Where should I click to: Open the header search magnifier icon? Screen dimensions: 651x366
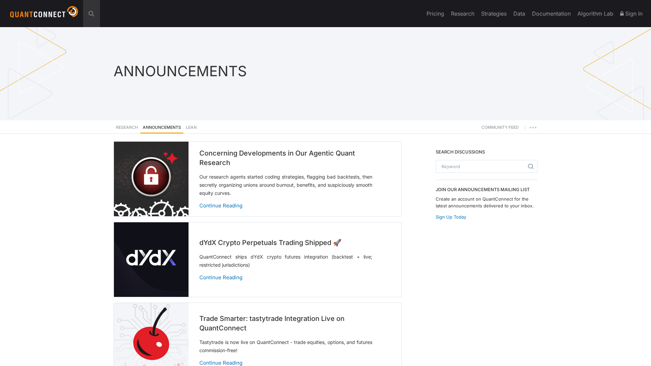click(x=91, y=14)
